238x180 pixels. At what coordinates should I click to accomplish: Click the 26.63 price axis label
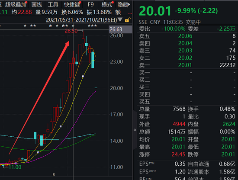click(x=120, y=29)
